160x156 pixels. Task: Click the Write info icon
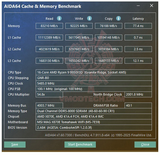pyautogui.click(x=89, y=19)
